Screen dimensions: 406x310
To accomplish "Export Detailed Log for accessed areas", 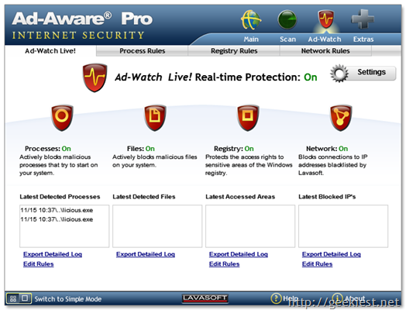I will (x=239, y=254).
